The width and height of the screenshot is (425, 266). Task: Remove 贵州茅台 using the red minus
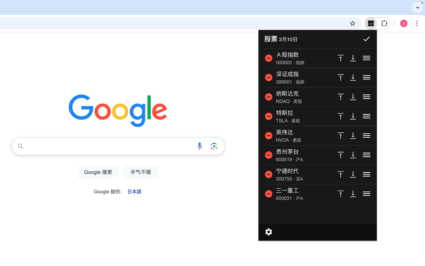(x=269, y=155)
